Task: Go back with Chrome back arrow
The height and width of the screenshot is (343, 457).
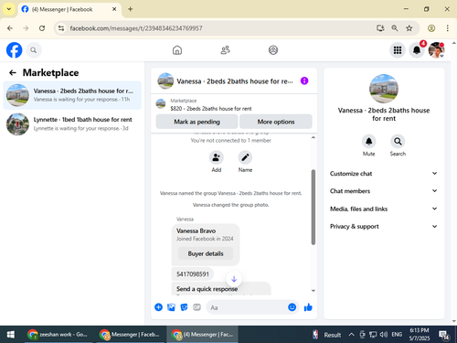Action: [10, 28]
